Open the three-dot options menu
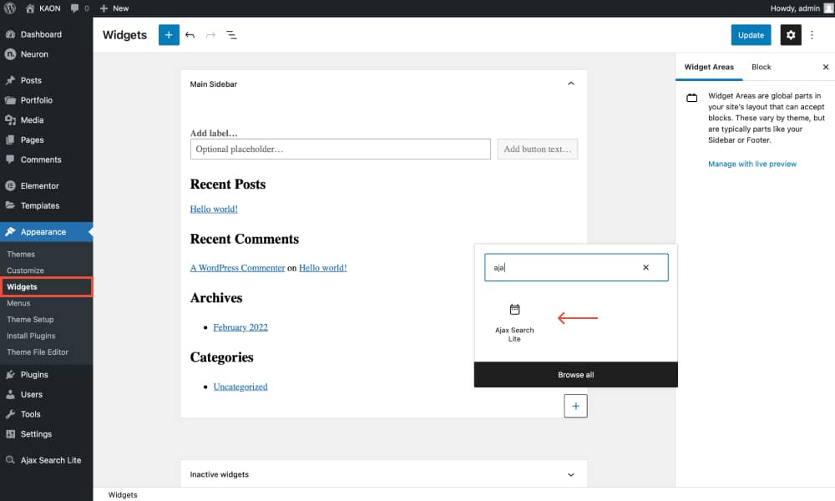 (x=812, y=35)
